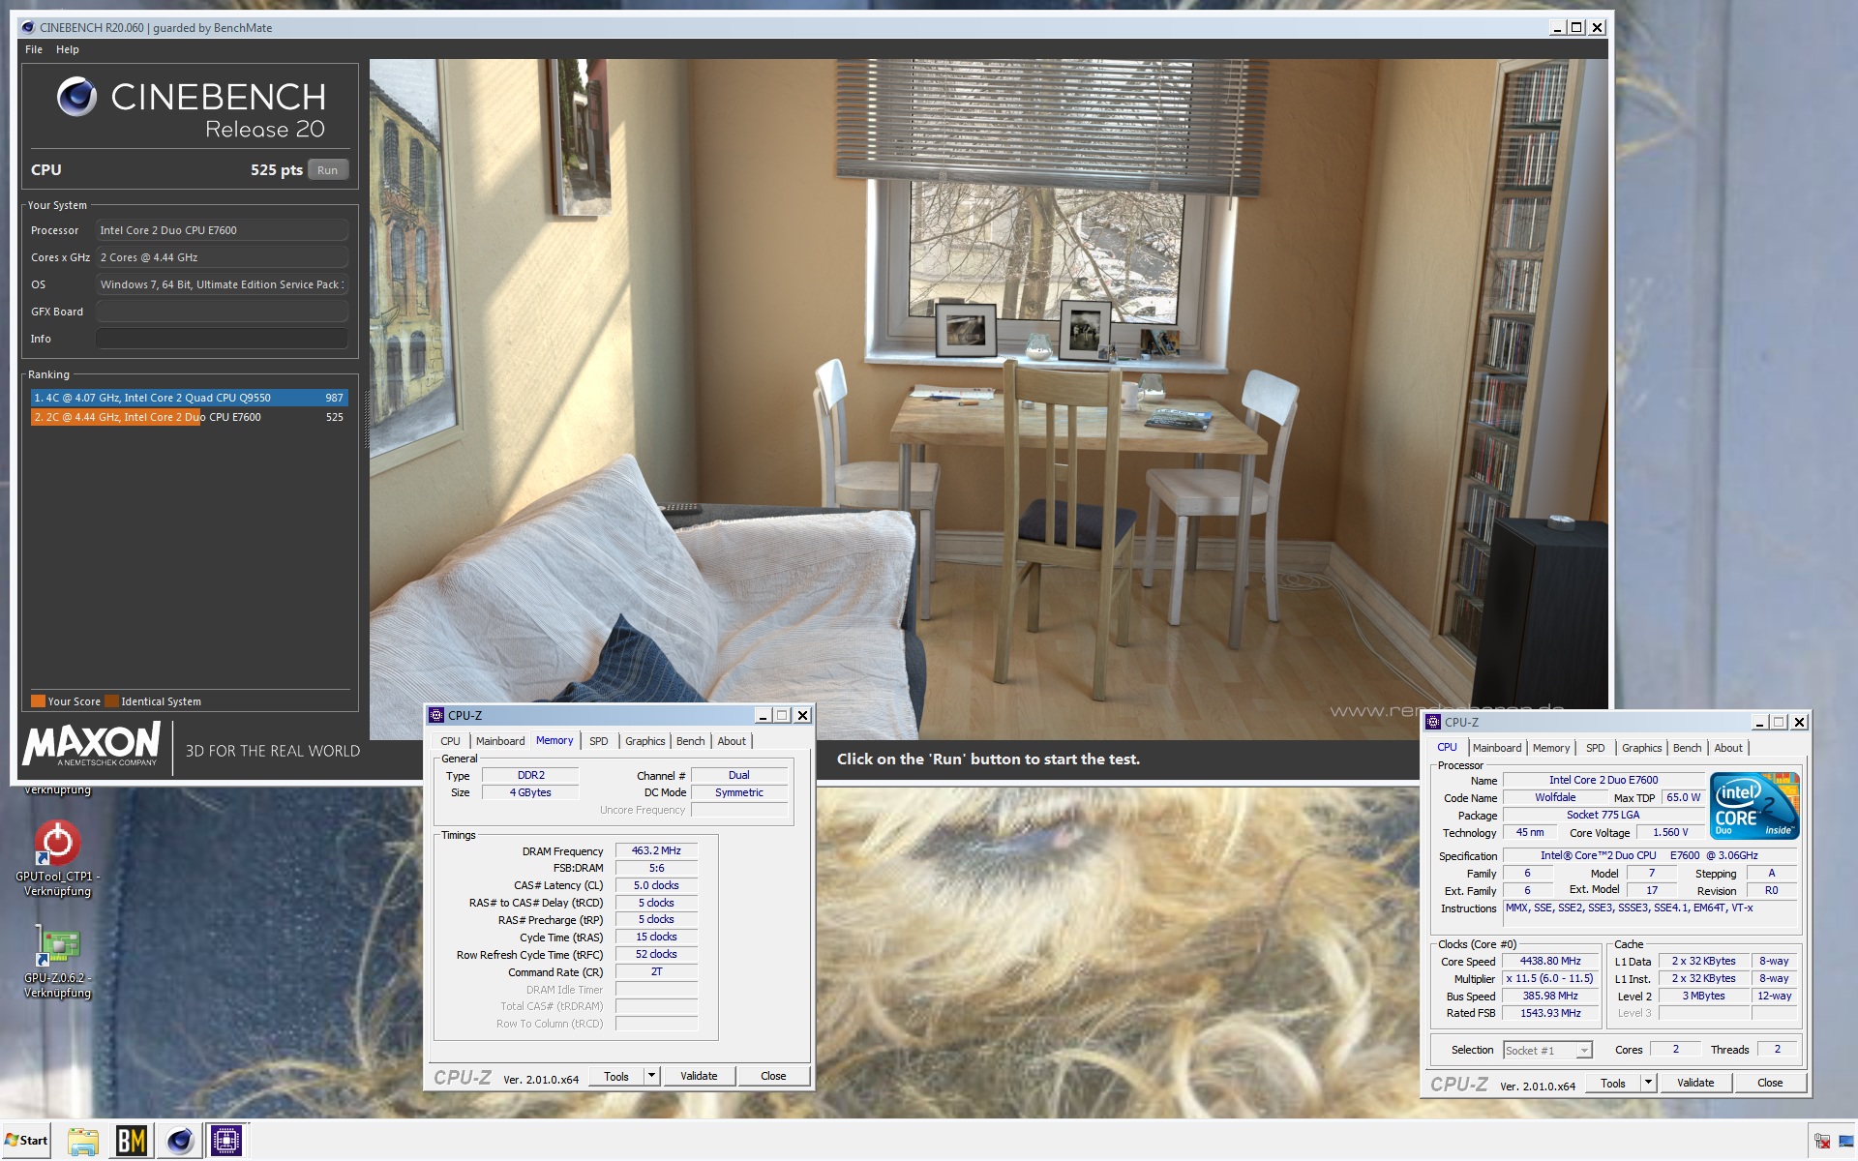Open SPD tab in right CPU-Z window
Image resolution: width=1858 pixels, height=1161 pixels.
[1596, 748]
